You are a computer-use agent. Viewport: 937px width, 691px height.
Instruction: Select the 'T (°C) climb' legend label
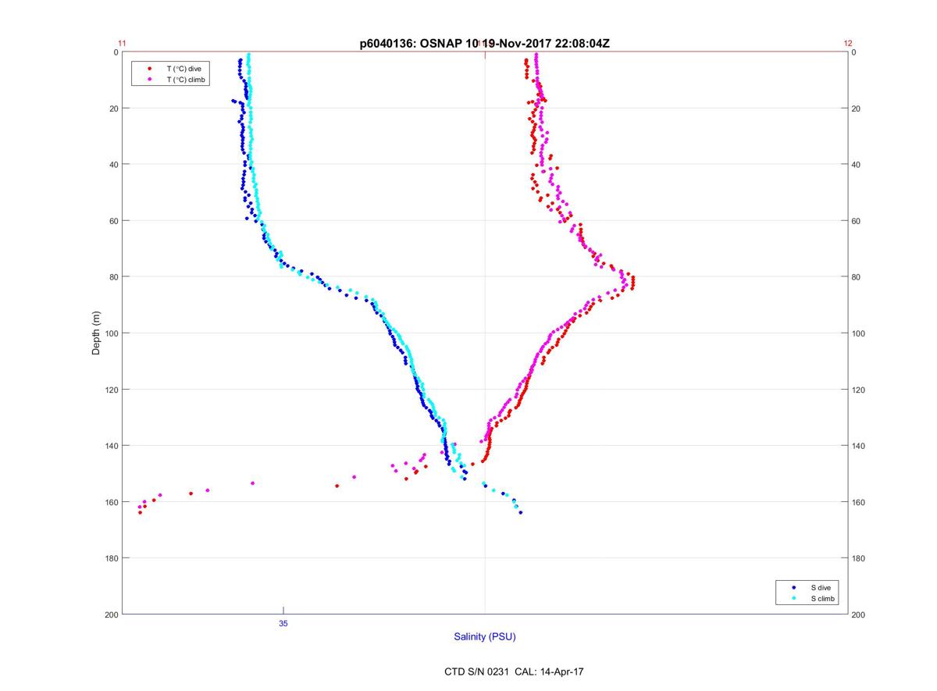[186, 80]
